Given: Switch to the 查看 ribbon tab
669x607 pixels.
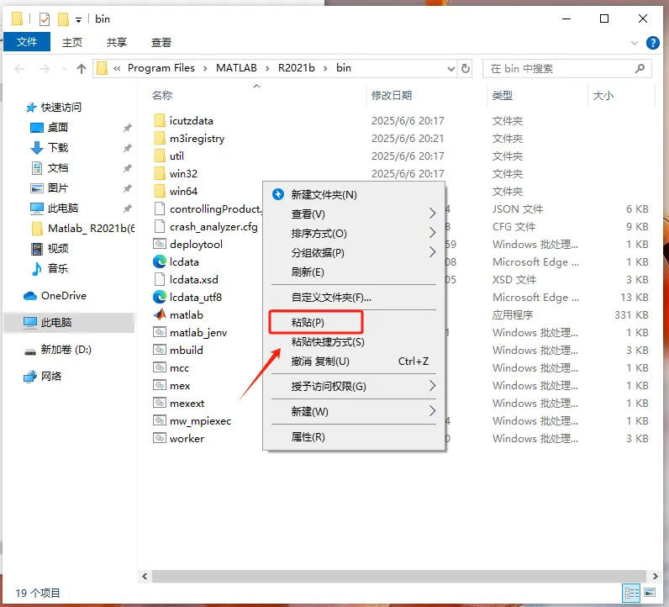Looking at the screenshot, I should (161, 42).
